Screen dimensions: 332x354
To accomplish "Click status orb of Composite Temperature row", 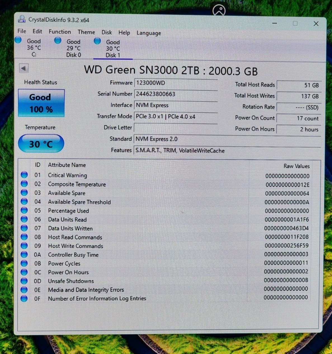I will coord(24,183).
